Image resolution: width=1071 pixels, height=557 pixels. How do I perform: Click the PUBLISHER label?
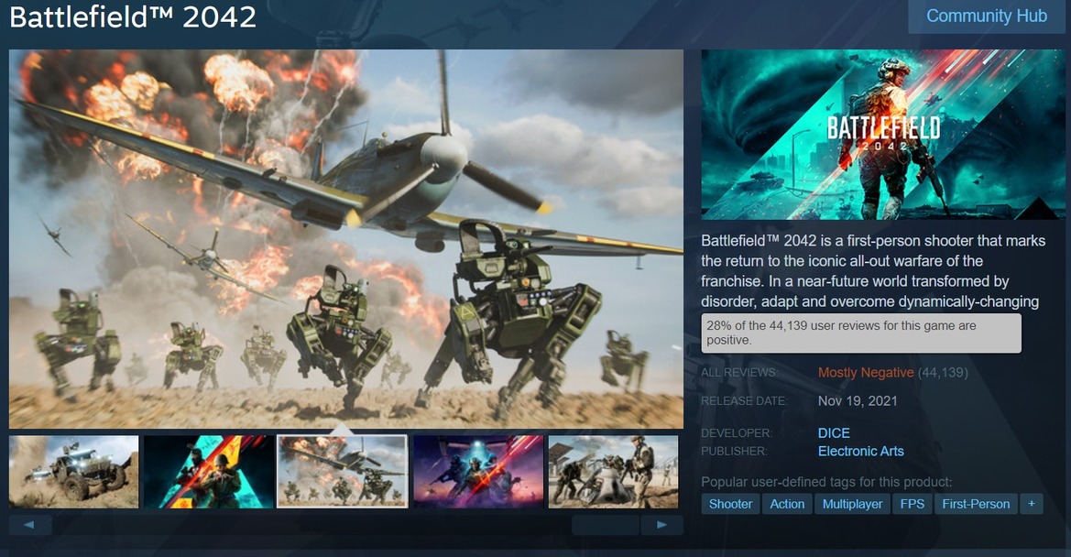pos(734,452)
